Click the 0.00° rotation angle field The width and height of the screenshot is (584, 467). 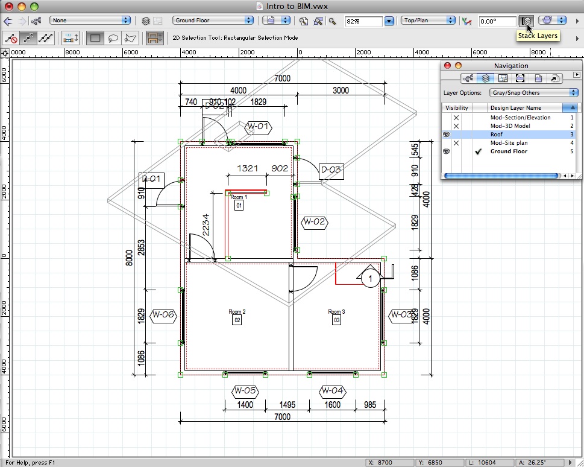[x=497, y=21]
